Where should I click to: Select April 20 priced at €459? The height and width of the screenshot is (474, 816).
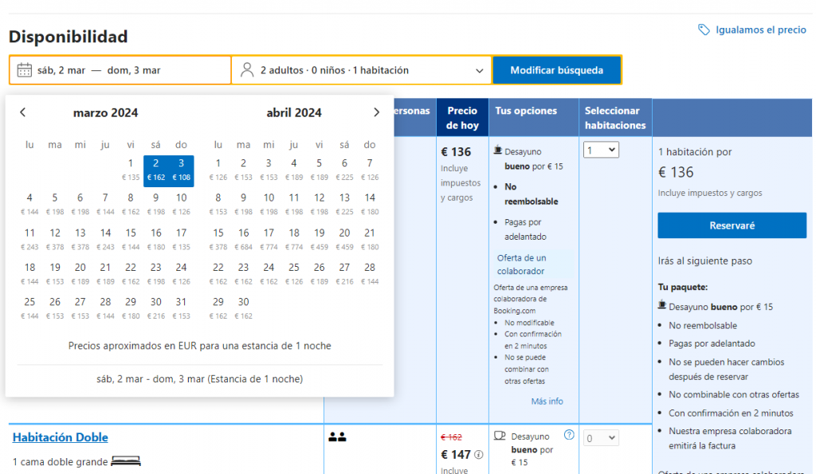tap(344, 237)
